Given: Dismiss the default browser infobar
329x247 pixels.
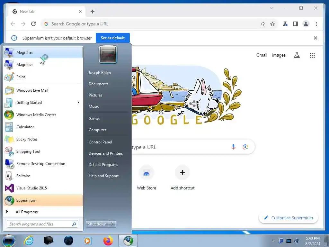Looking at the screenshot, I should [x=316, y=38].
